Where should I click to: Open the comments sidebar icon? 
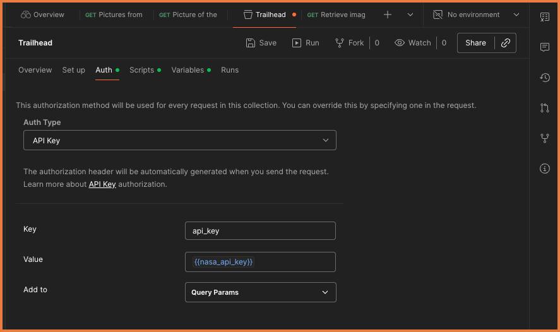coord(545,47)
